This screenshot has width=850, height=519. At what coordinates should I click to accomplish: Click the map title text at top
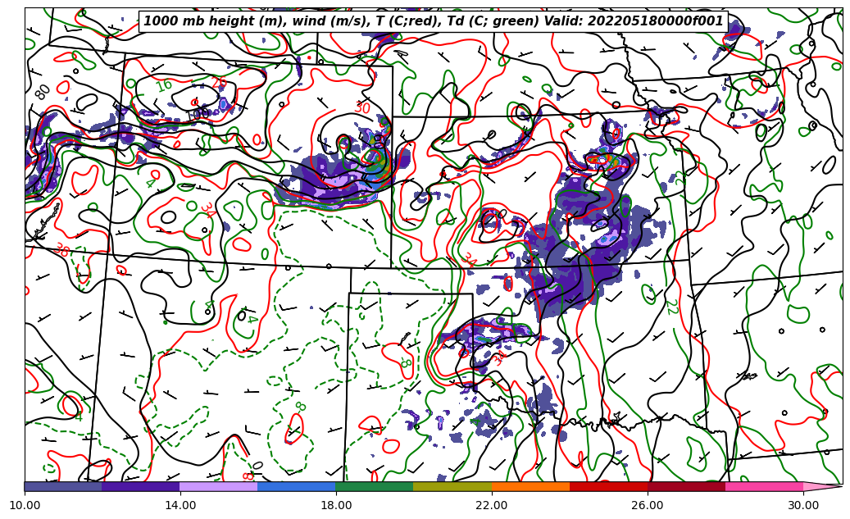pos(434,21)
